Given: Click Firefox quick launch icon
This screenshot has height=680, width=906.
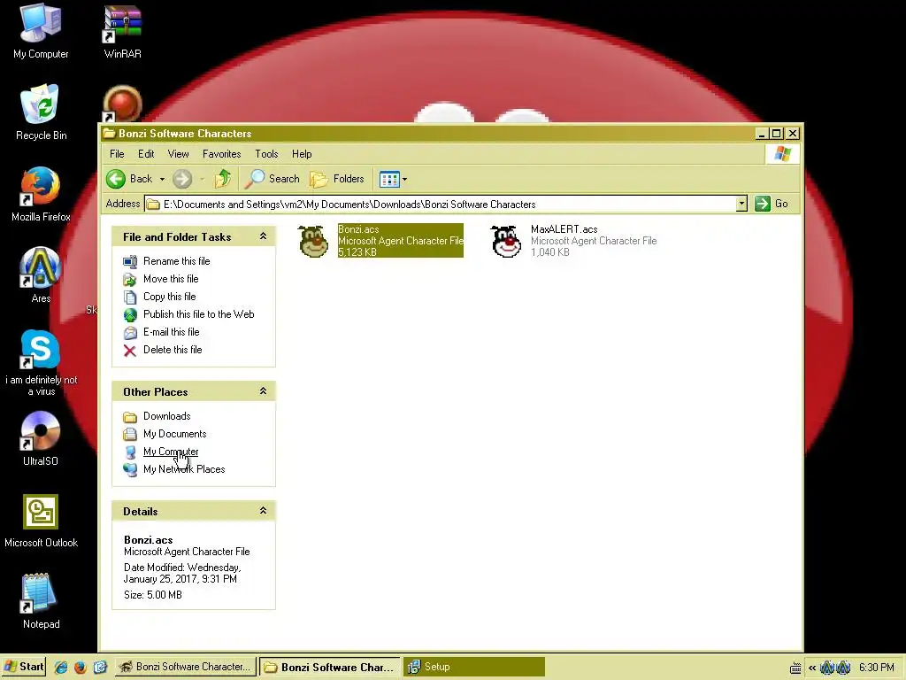Looking at the screenshot, I should pyautogui.click(x=80, y=667).
